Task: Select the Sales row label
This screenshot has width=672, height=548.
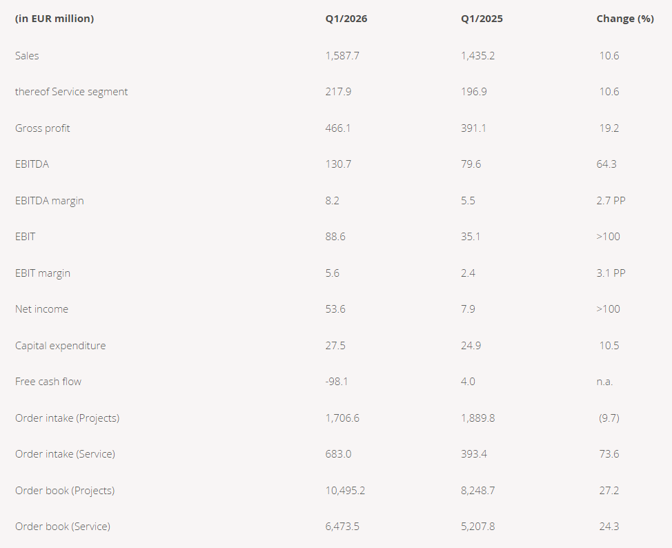Action: pyautogui.click(x=27, y=56)
